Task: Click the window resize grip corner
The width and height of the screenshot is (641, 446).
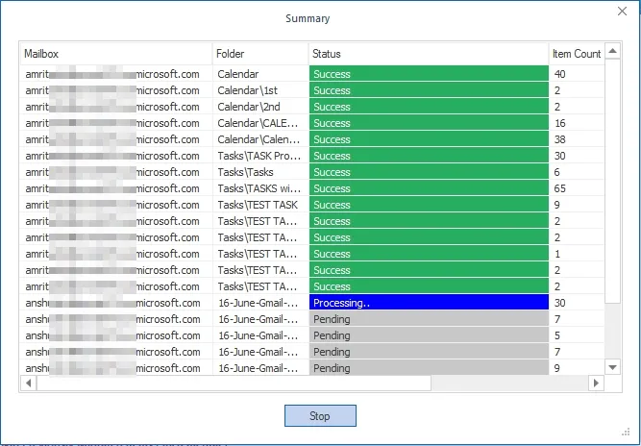Action: (x=626, y=433)
